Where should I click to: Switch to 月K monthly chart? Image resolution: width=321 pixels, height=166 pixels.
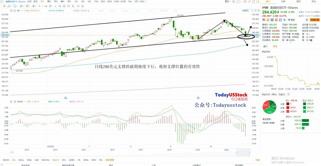pos(56,1)
